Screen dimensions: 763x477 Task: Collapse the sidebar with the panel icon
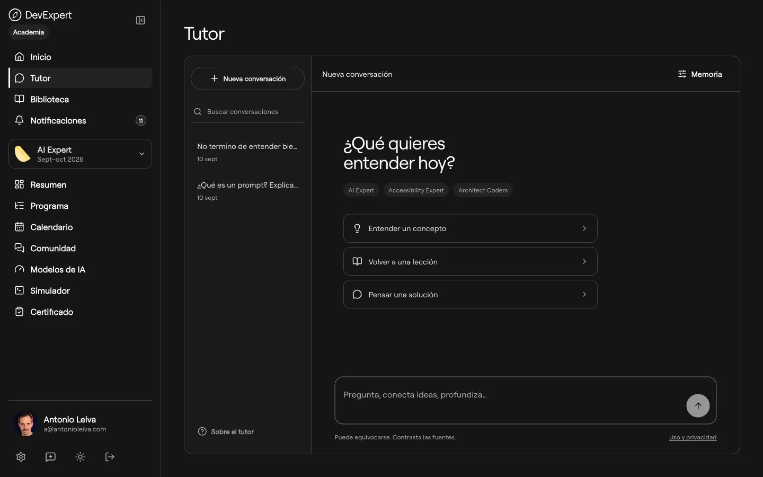pos(140,20)
